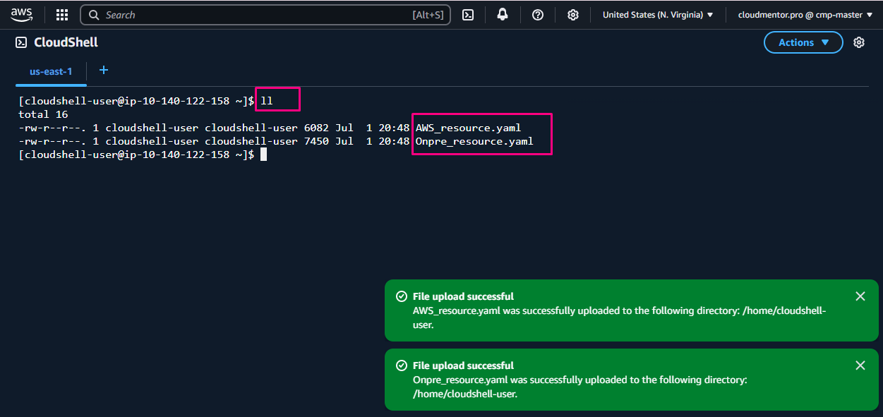Viewport: 883px width, 417px height.
Task: Open the Services grid menu icon
Action: [x=62, y=15]
